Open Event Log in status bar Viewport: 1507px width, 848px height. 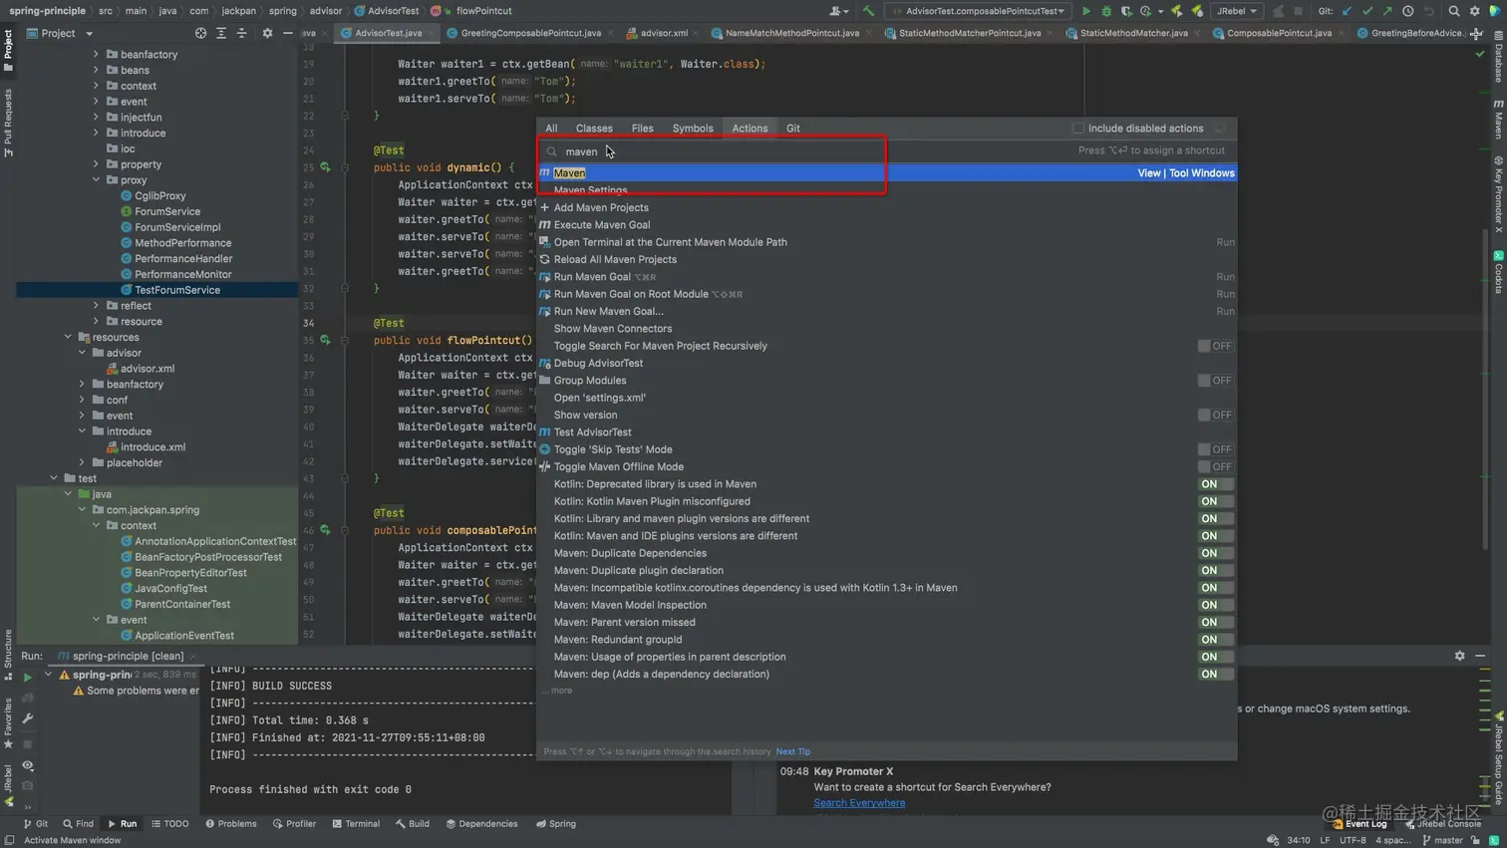point(1359,824)
